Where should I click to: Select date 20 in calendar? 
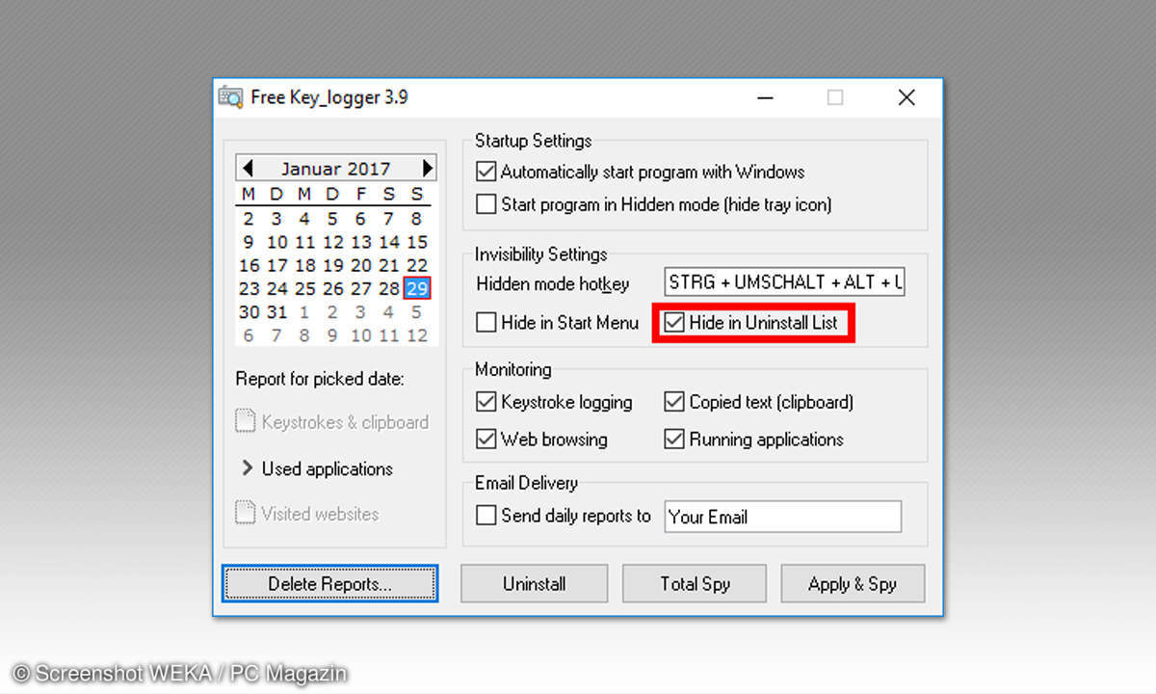(x=361, y=265)
